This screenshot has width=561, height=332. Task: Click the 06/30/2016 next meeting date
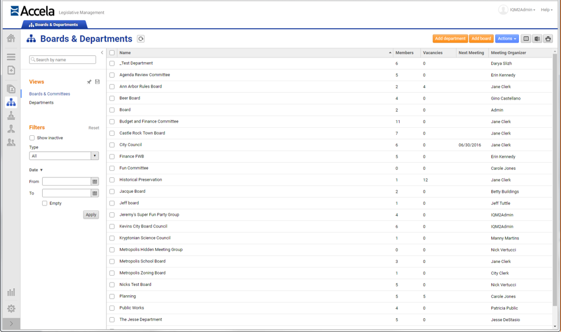(470, 145)
